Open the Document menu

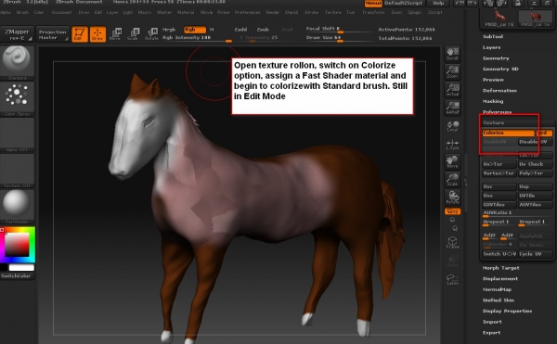(62, 12)
